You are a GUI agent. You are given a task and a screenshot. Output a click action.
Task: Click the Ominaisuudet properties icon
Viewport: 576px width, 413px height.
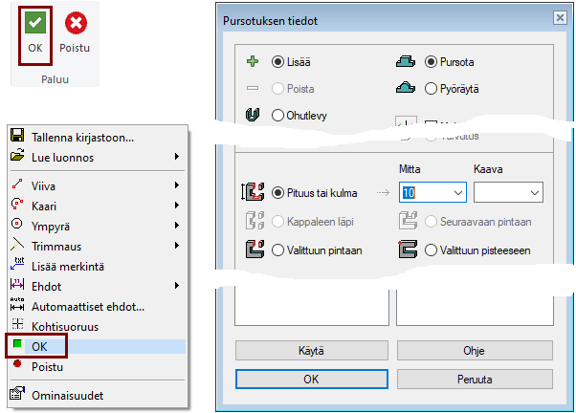(17, 395)
